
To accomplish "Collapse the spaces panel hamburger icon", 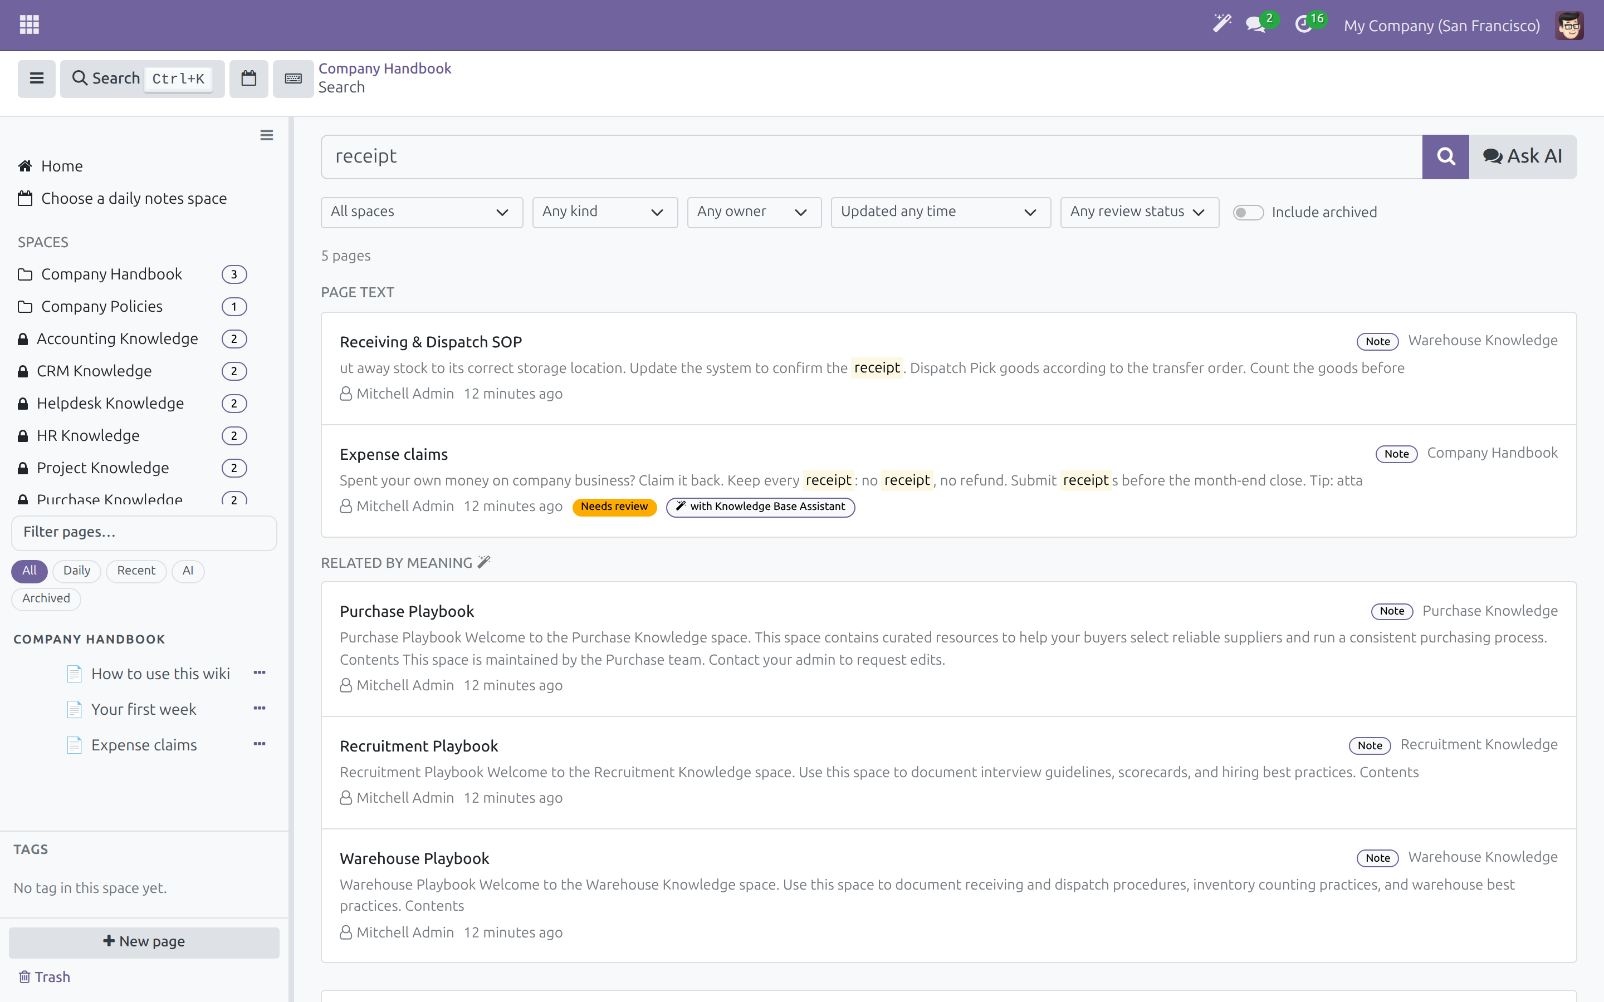I will click(266, 135).
